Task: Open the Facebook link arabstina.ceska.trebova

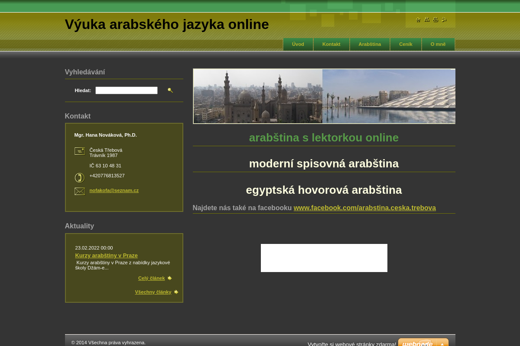Action: coord(365,208)
